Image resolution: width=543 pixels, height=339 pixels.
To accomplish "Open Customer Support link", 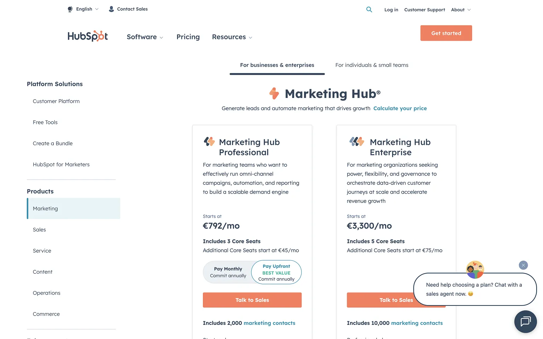I will coord(425,10).
